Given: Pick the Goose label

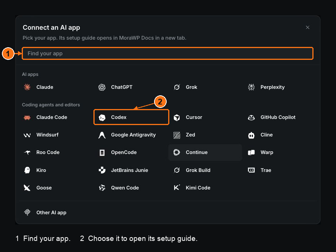Looking at the screenshot, I should point(44,188).
